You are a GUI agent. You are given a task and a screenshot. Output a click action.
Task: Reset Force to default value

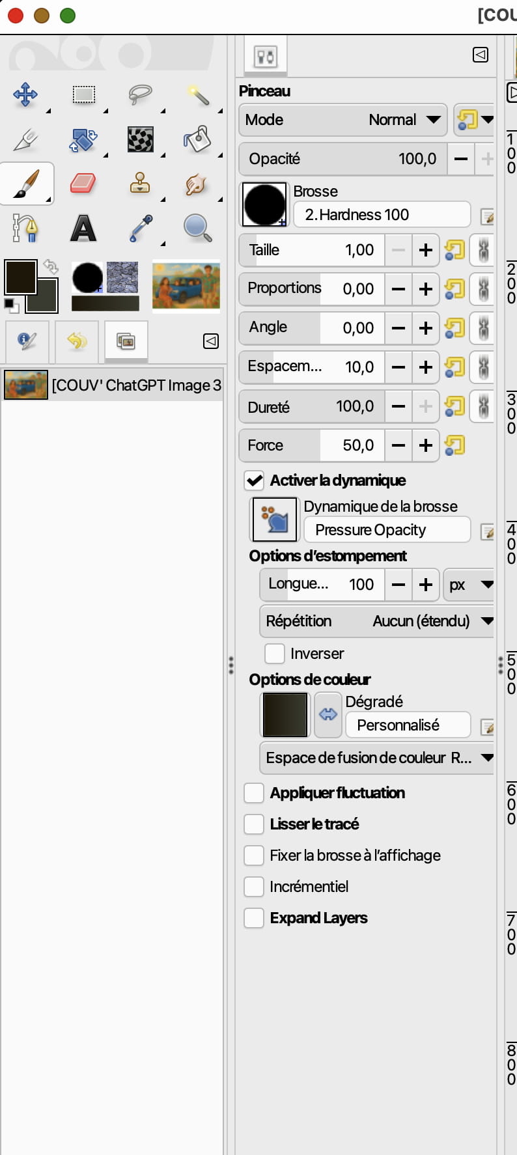454,445
